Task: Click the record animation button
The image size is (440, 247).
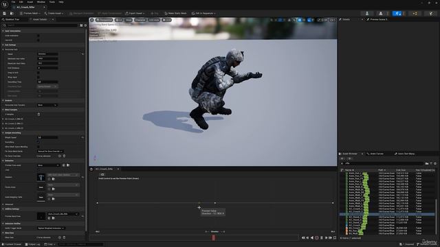Action: point(317,238)
